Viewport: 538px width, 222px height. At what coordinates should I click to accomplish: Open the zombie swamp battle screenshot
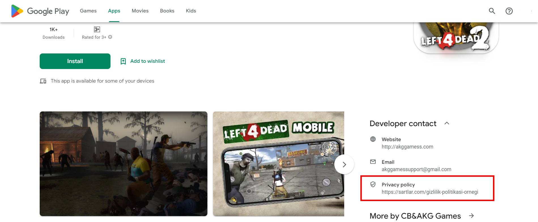124,164
